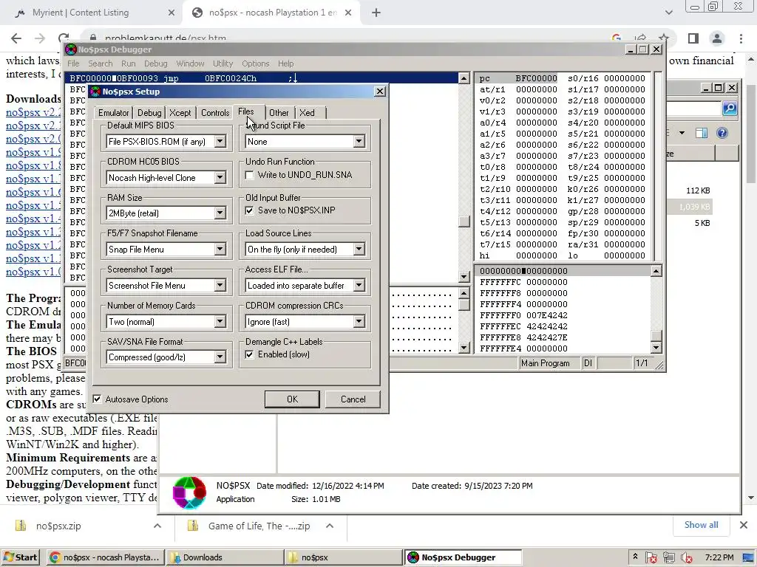Toggle the Explorer preview pane icon
Image resolution: width=757 pixels, height=567 pixels.
click(x=702, y=133)
